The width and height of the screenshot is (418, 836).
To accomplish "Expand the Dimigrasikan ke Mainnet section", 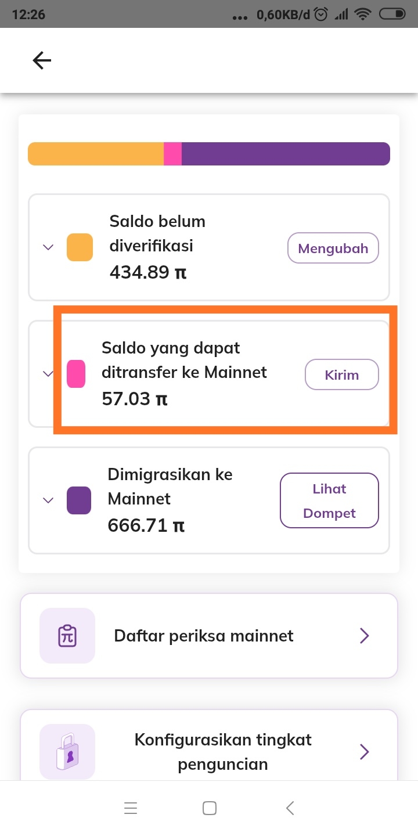I will pyautogui.click(x=49, y=500).
